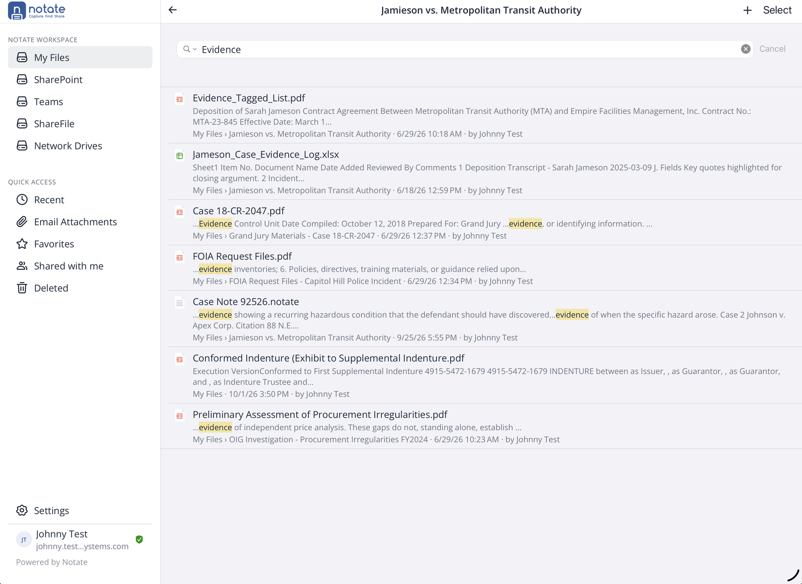Open Case Note 92526.notate result
Screen dimensions: 802x584
(x=481, y=319)
